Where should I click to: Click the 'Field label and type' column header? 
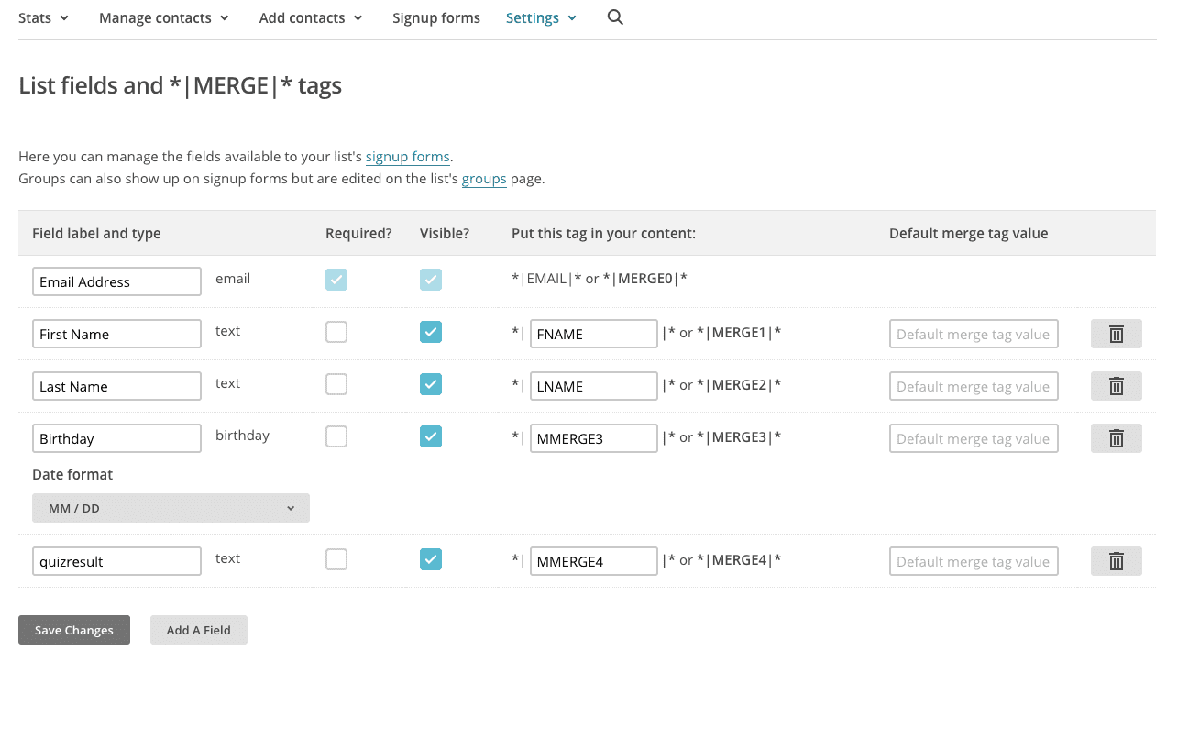[x=96, y=233]
